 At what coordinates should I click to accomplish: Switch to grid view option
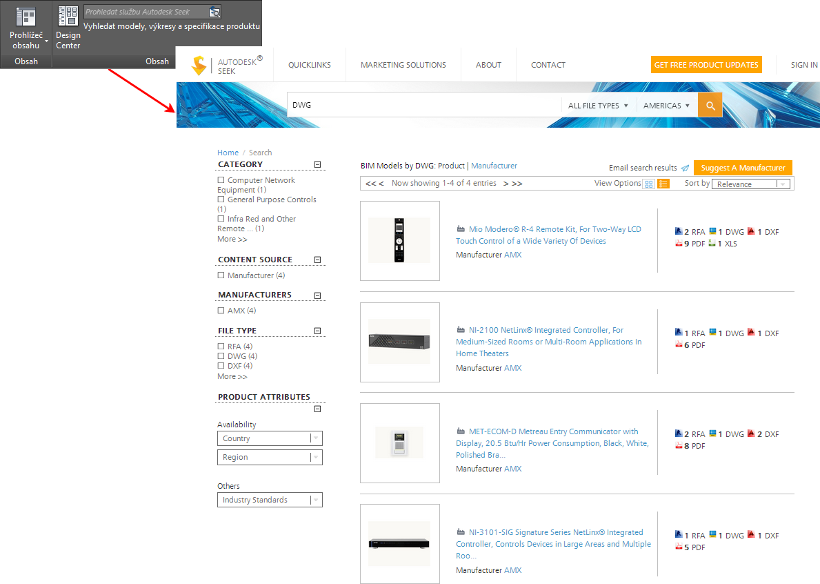tap(649, 184)
